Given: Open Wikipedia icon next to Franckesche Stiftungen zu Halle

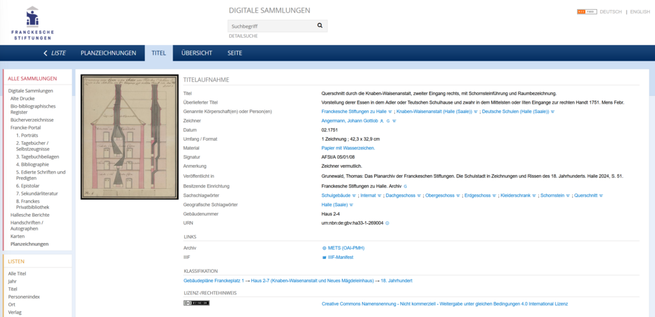Looking at the screenshot, I should point(390,112).
